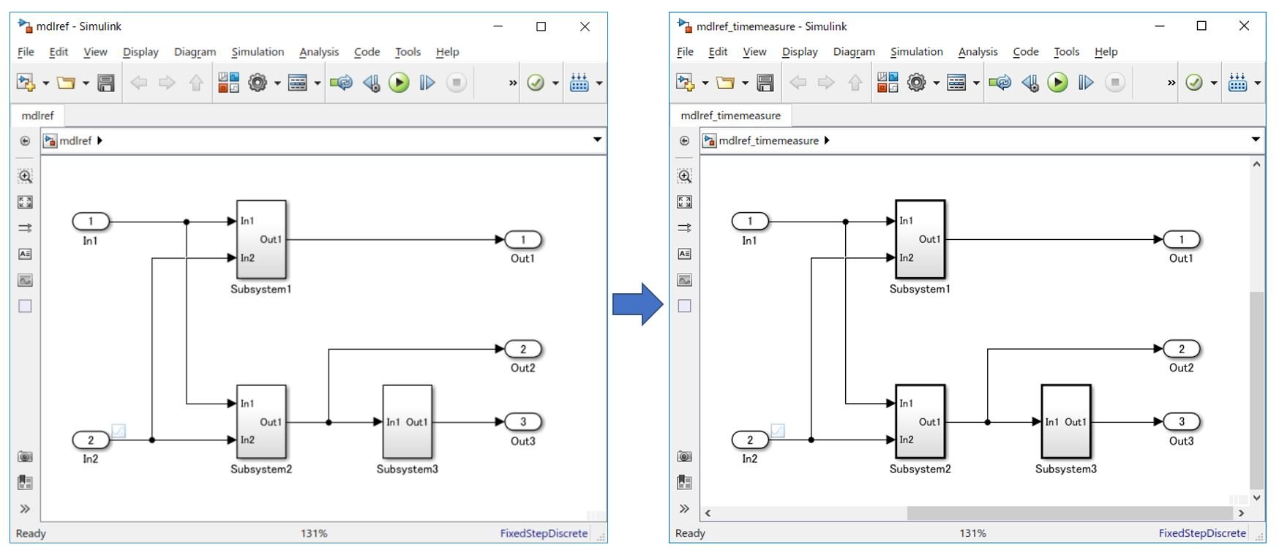Run simulation in mdlref window
The height and width of the screenshot is (558, 1279).
pyautogui.click(x=399, y=83)
